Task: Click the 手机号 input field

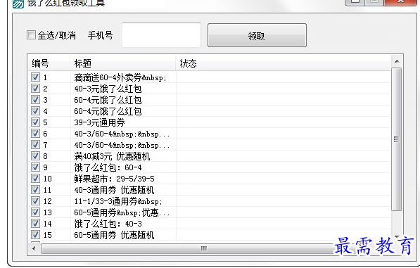Action: [x=162, y=35]
